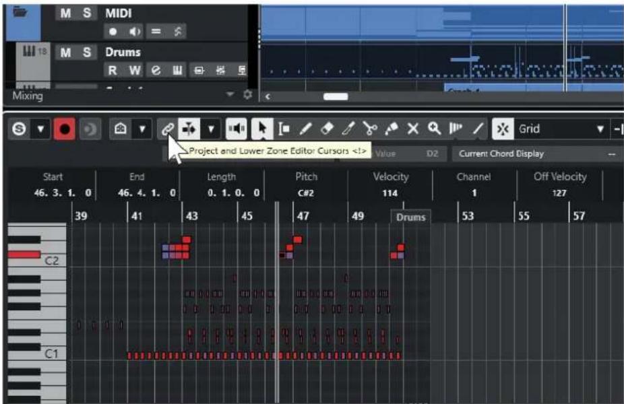The image size is (624, 404).
Task: Open the dropdown arrow beside the house-shaped icon
Action: click(x=142, y=129)
